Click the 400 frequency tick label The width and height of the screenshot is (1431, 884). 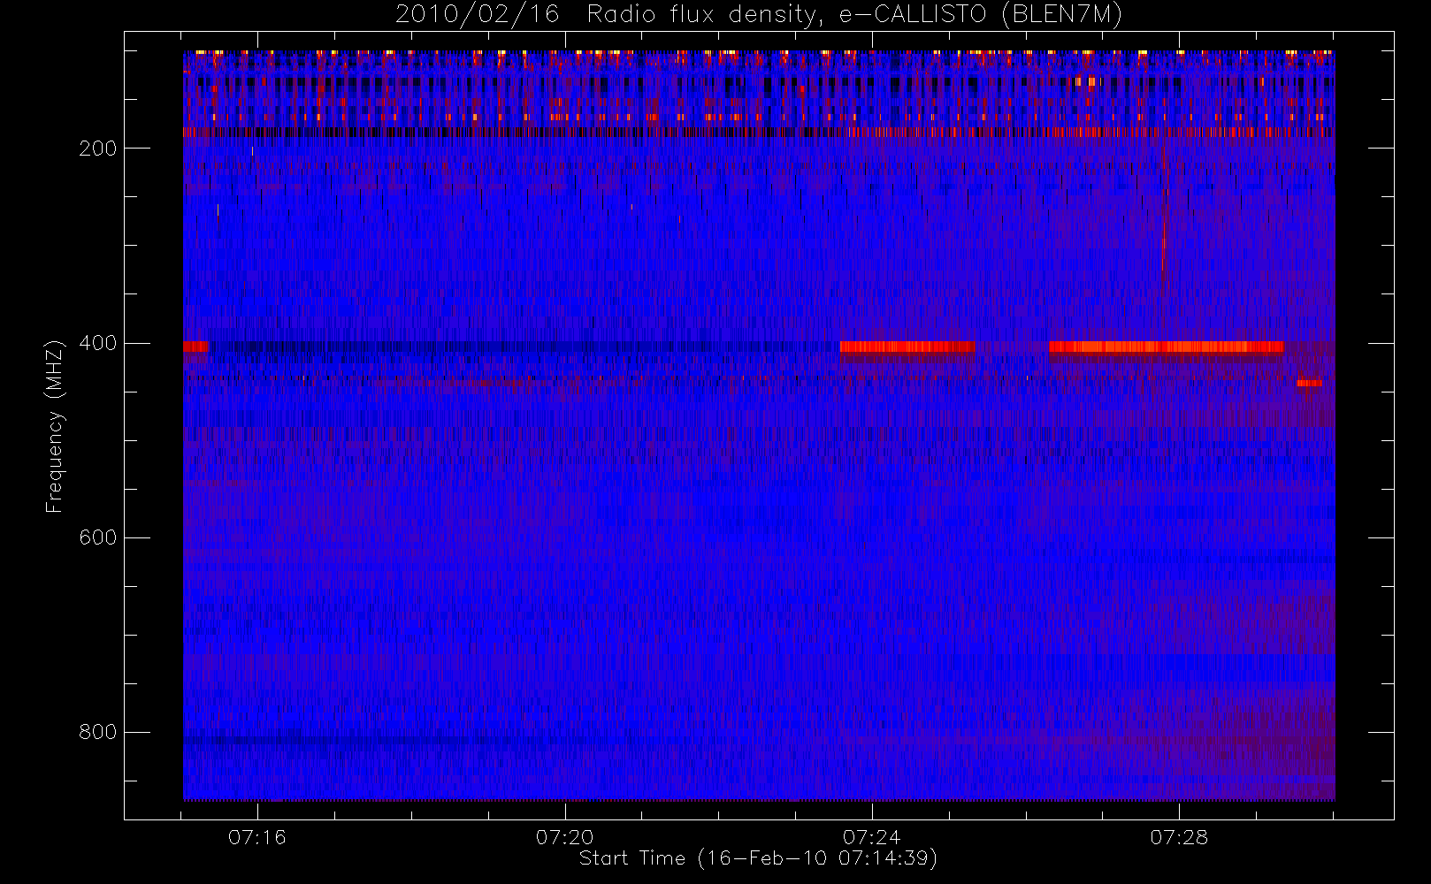pos(98,343)
